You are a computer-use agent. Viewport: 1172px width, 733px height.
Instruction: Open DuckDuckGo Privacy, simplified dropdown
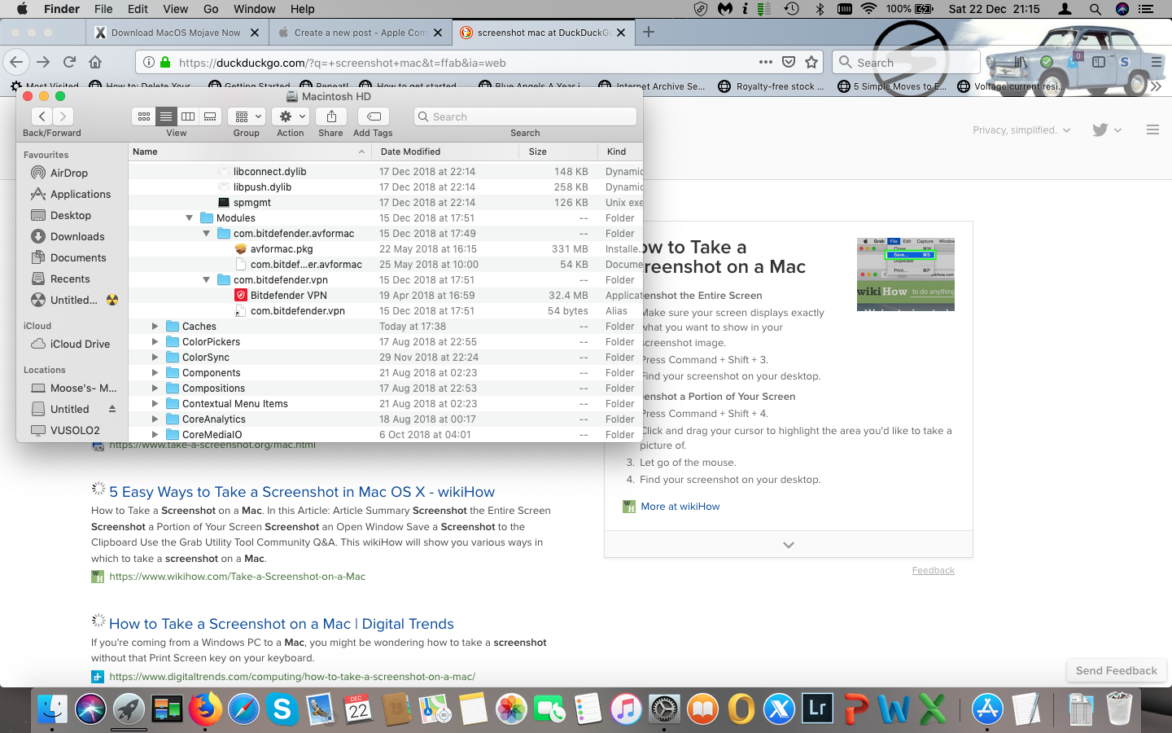coord(1021,130)
